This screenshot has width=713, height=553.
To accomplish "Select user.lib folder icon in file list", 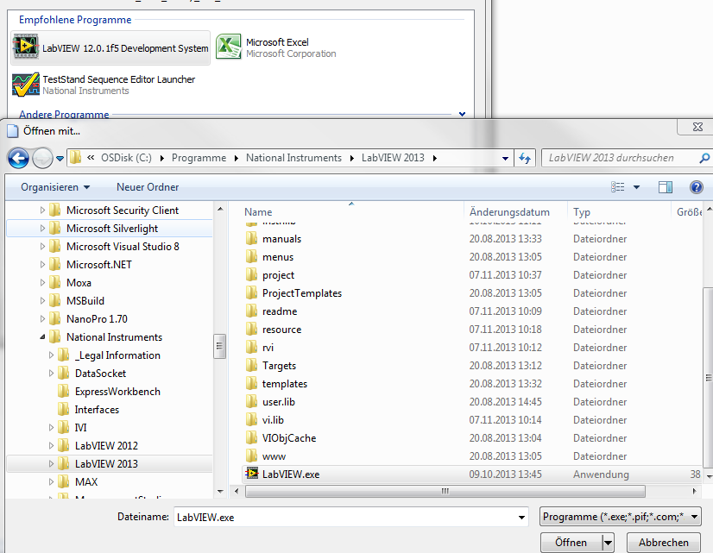I will click(x=251, y=402).
